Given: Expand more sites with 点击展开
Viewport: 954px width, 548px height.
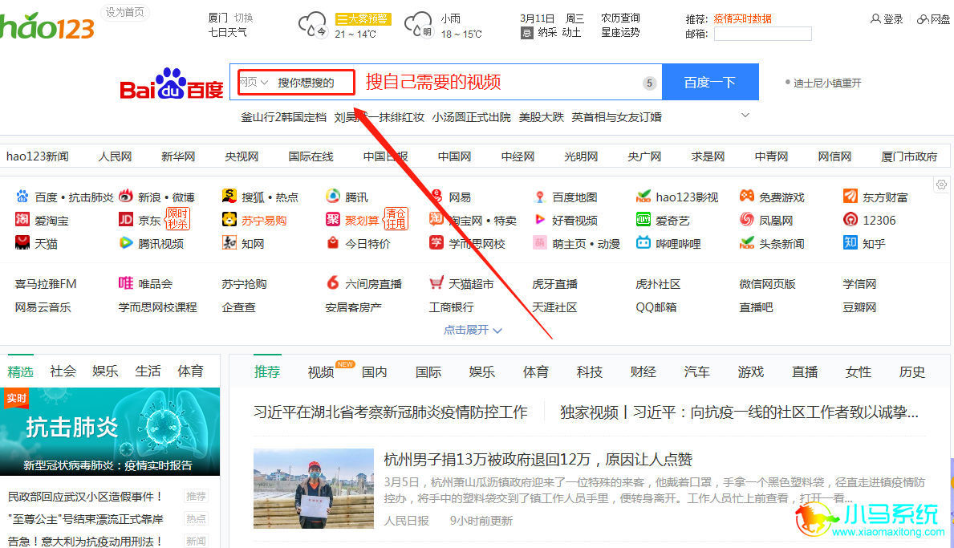Looking at the screenshot, I should (473, 330).
